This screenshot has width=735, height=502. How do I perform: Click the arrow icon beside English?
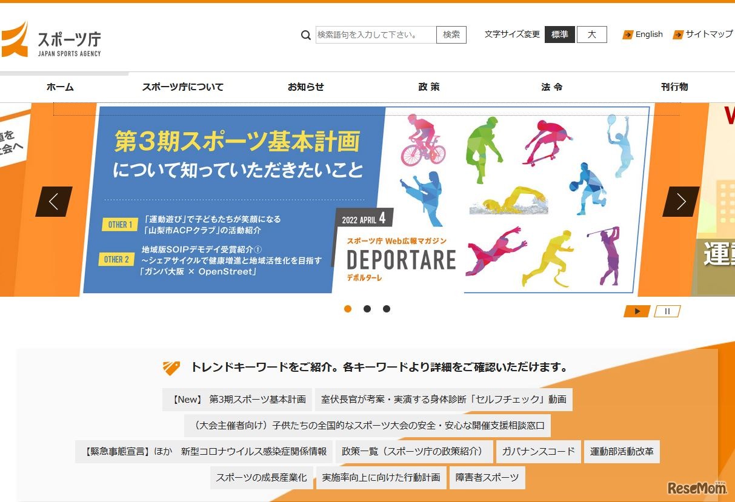(628, 35)
